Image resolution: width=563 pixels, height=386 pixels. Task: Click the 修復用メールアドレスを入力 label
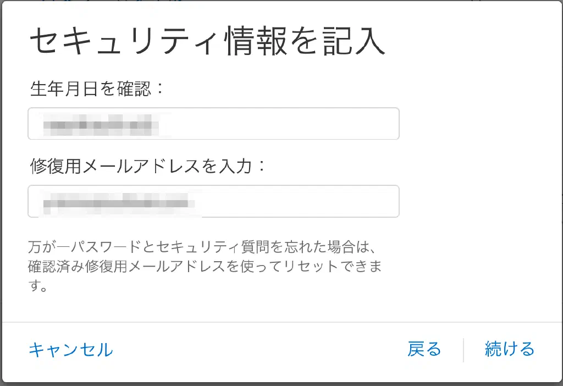pyautogui.click(x=148, y=166)
